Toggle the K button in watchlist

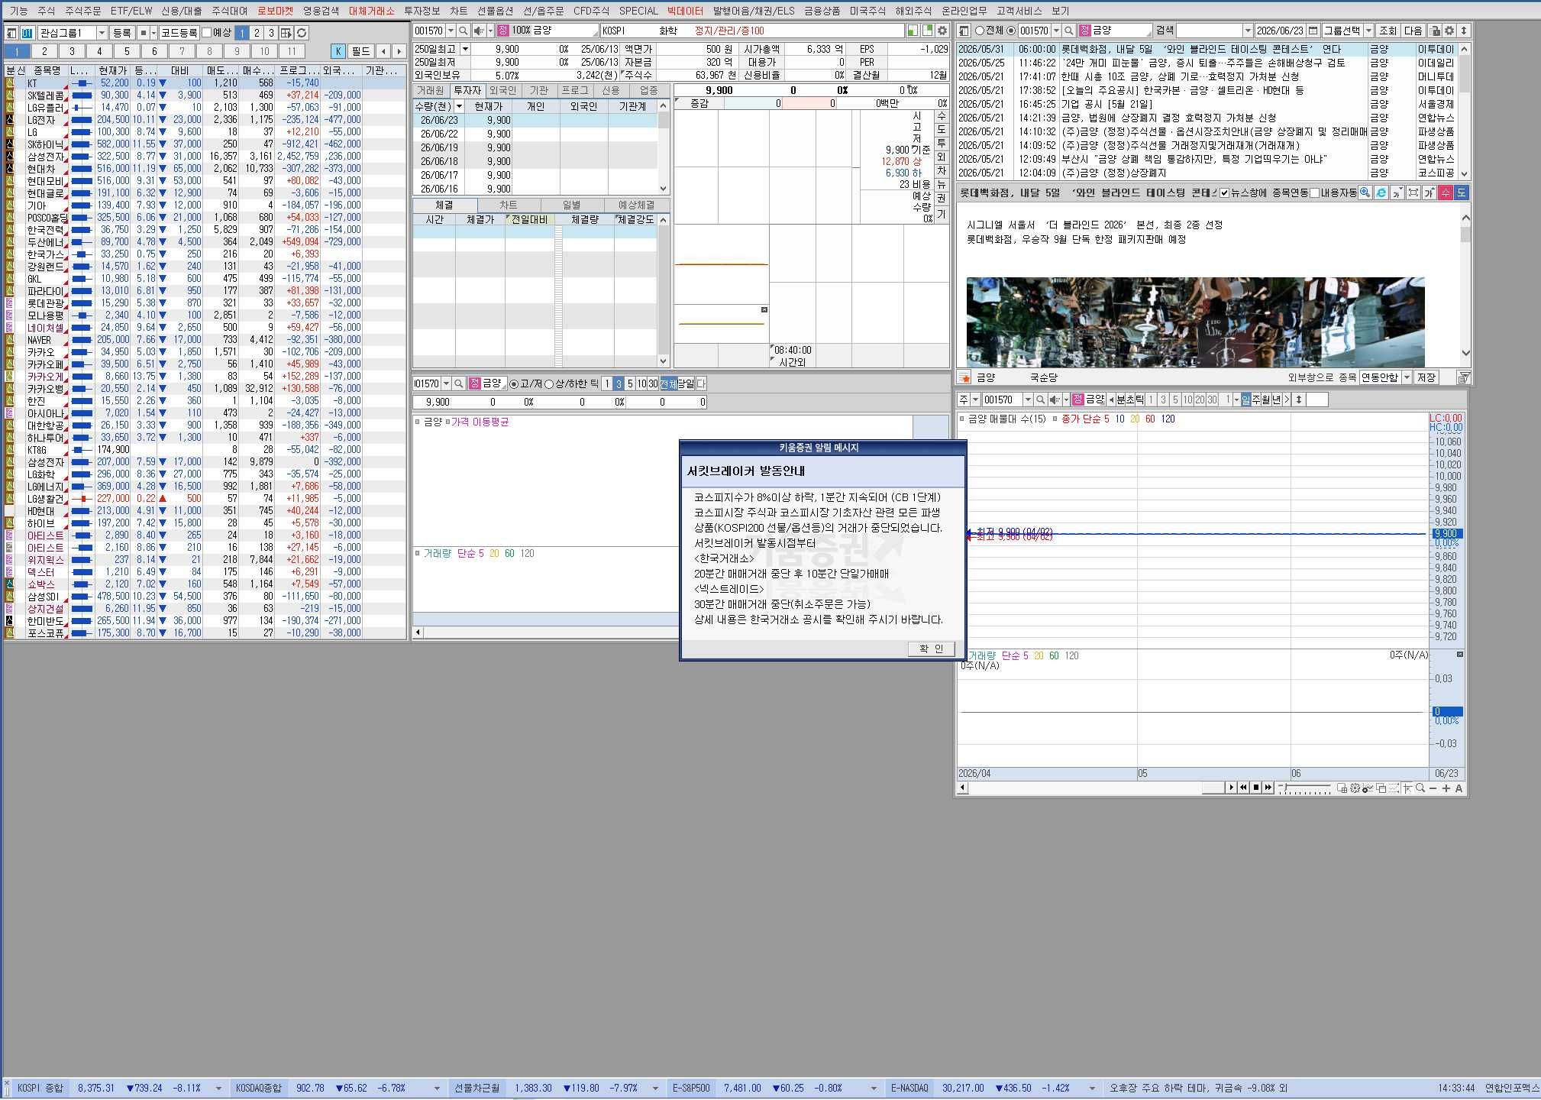pyautogui.click(x=338, y=51)
